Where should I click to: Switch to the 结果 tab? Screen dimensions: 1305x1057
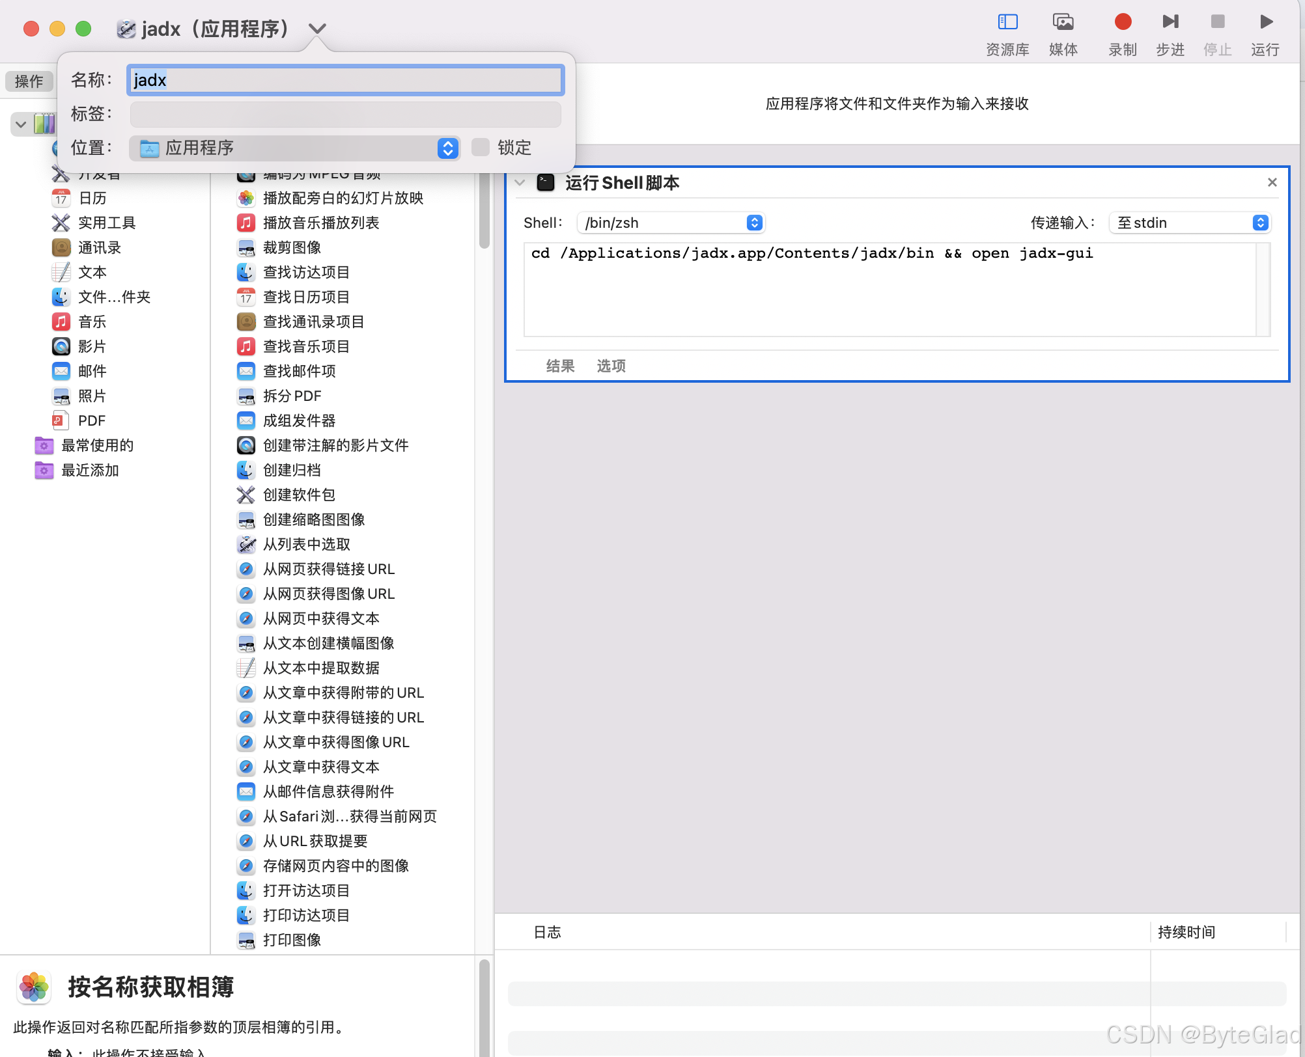click(559, 366)
